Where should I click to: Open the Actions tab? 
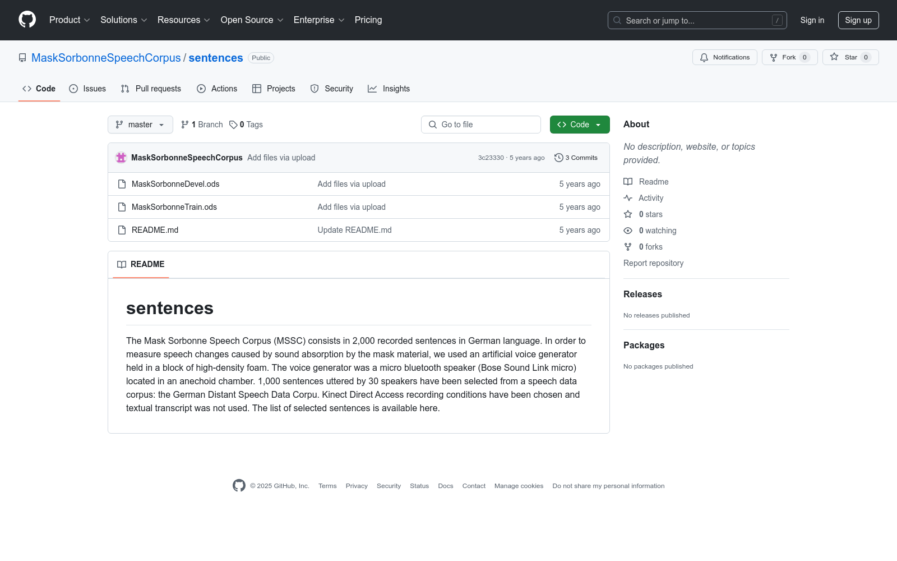(217, 89)
